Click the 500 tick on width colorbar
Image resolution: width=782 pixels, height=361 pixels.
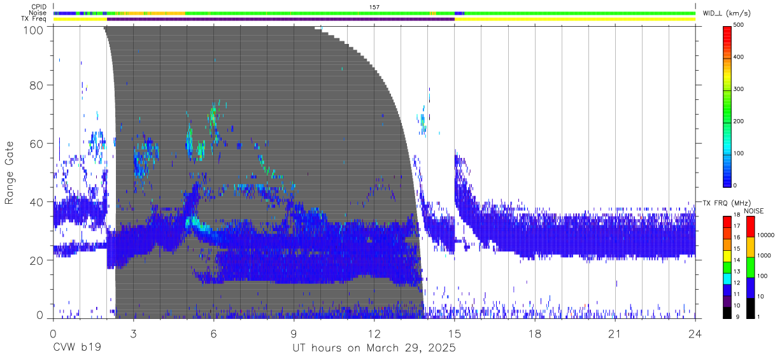(740, 25)
